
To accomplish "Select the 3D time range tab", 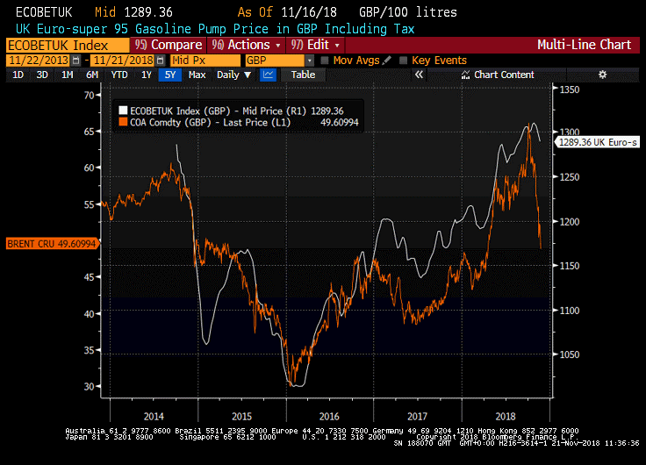I will tap(42, 75).
